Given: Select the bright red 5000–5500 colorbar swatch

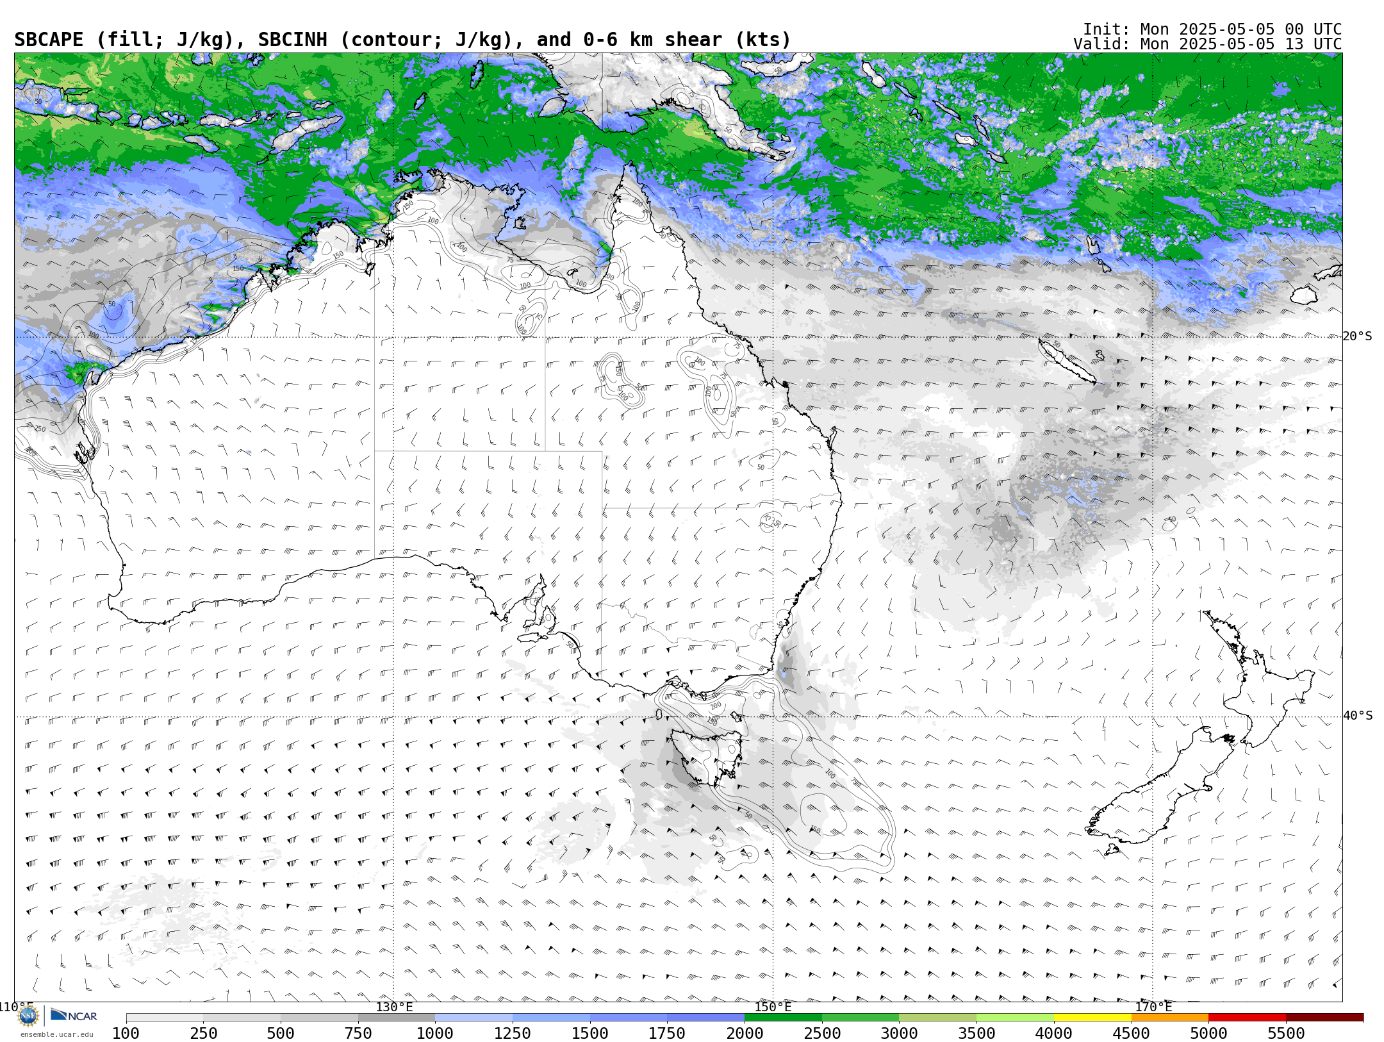Looking at the screenshot, I should click(x=1247, y=1018).
